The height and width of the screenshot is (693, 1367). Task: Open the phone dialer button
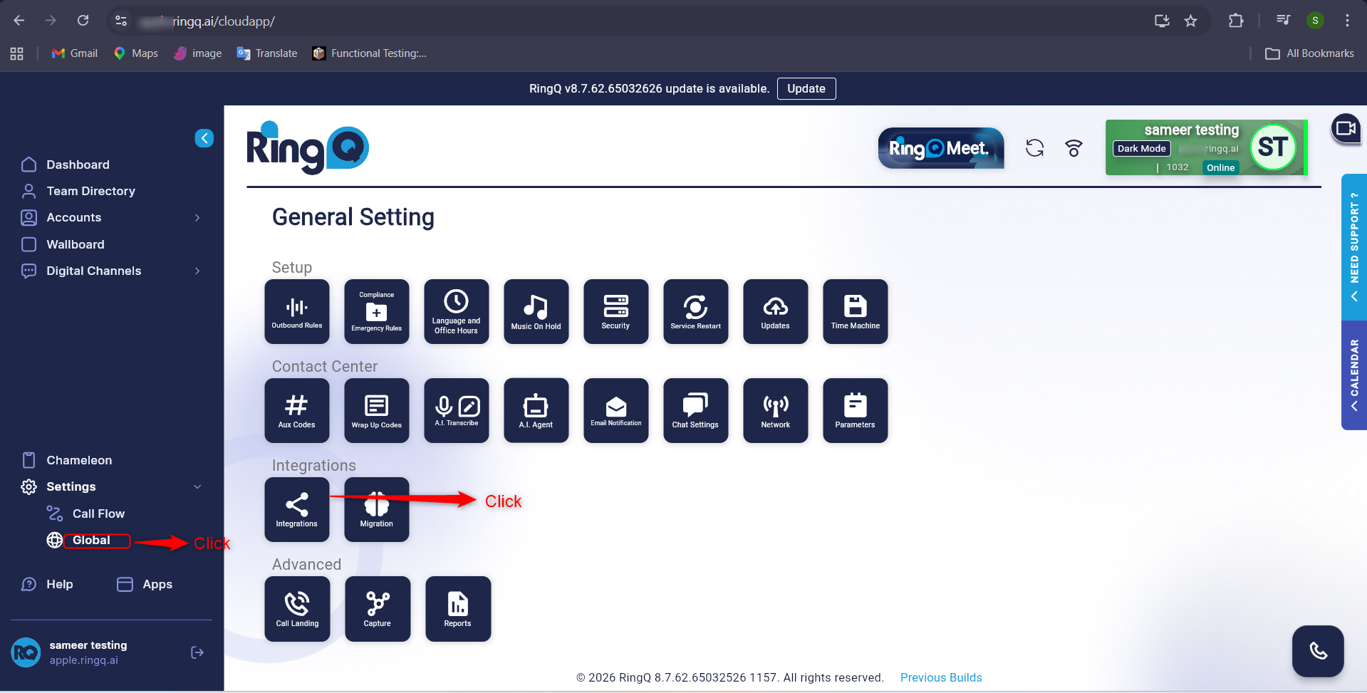[1319, 651]
